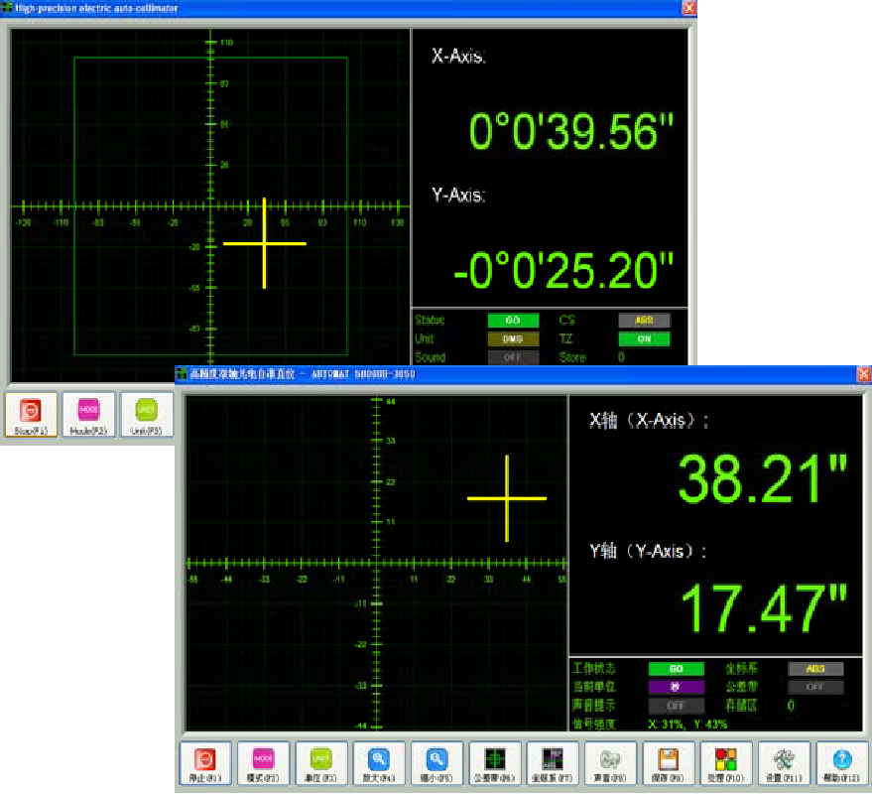Viewport: 872px width, 794px height.
Task: Open the 公差带 (F6) tolerance zone tool
Action: click(495, 763)
